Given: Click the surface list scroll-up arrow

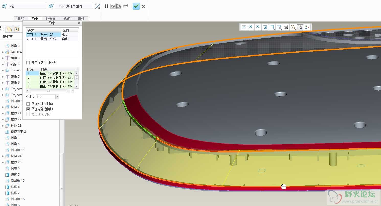Looking at the screenshot, I should 76,73.
